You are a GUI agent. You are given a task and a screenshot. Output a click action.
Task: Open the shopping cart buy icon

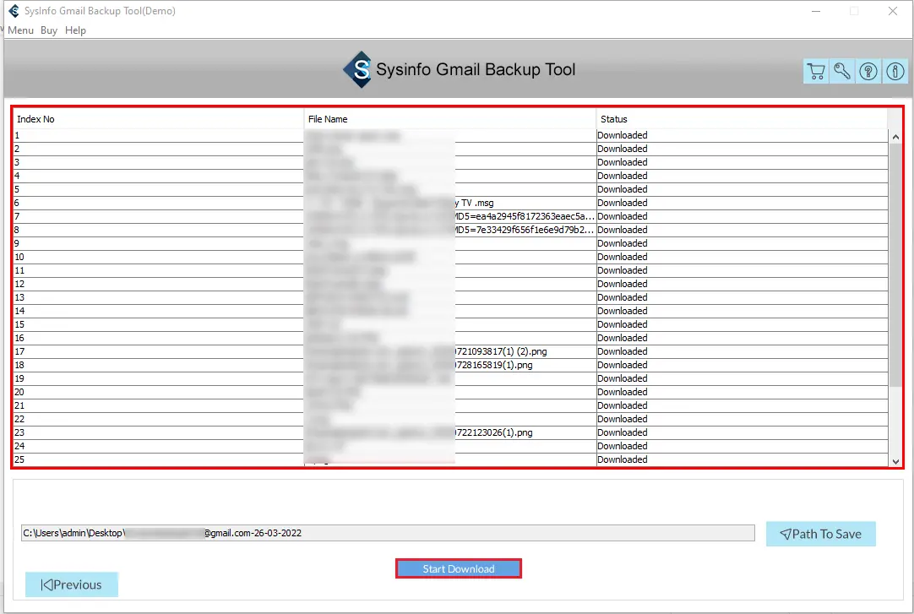(x=816, y=72)
